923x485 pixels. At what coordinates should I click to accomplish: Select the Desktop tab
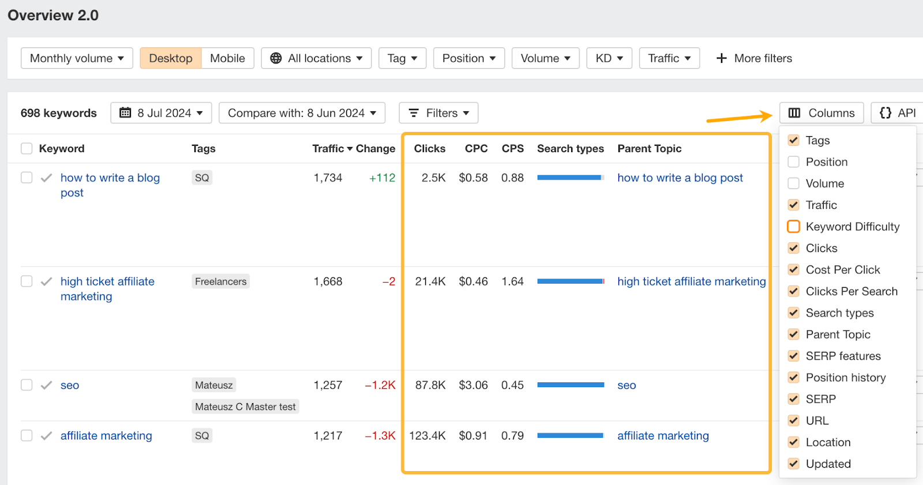pos(171,58)
